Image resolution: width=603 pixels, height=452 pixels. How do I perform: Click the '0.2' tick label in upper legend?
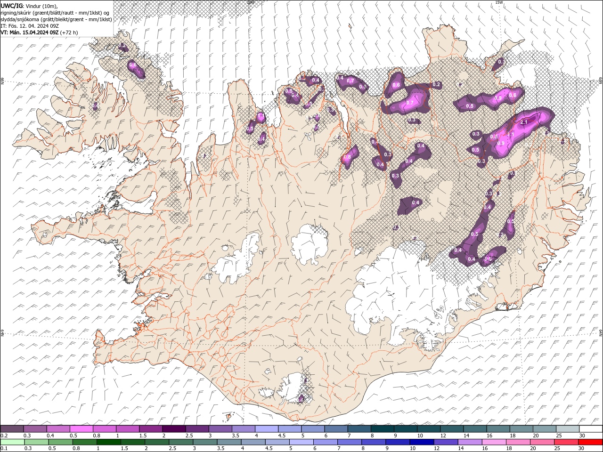(x=4, y=436)
